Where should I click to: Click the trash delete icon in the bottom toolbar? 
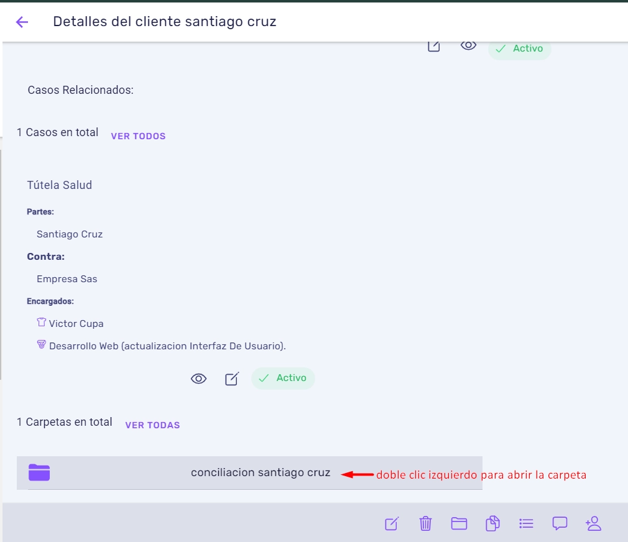pyautogui.click(x=425, y=523)
